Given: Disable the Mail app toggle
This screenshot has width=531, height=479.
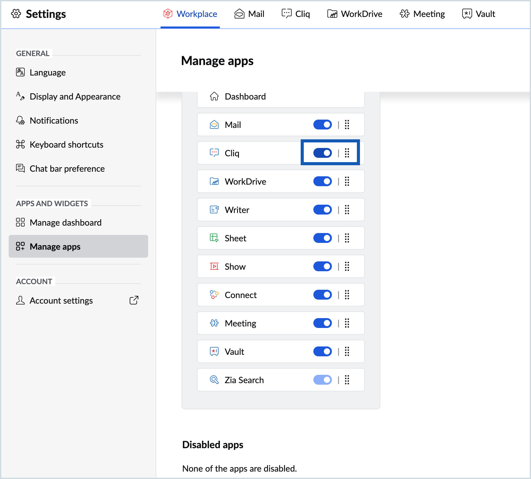Looking at the screenshot, I should click(x=323, y=125).
